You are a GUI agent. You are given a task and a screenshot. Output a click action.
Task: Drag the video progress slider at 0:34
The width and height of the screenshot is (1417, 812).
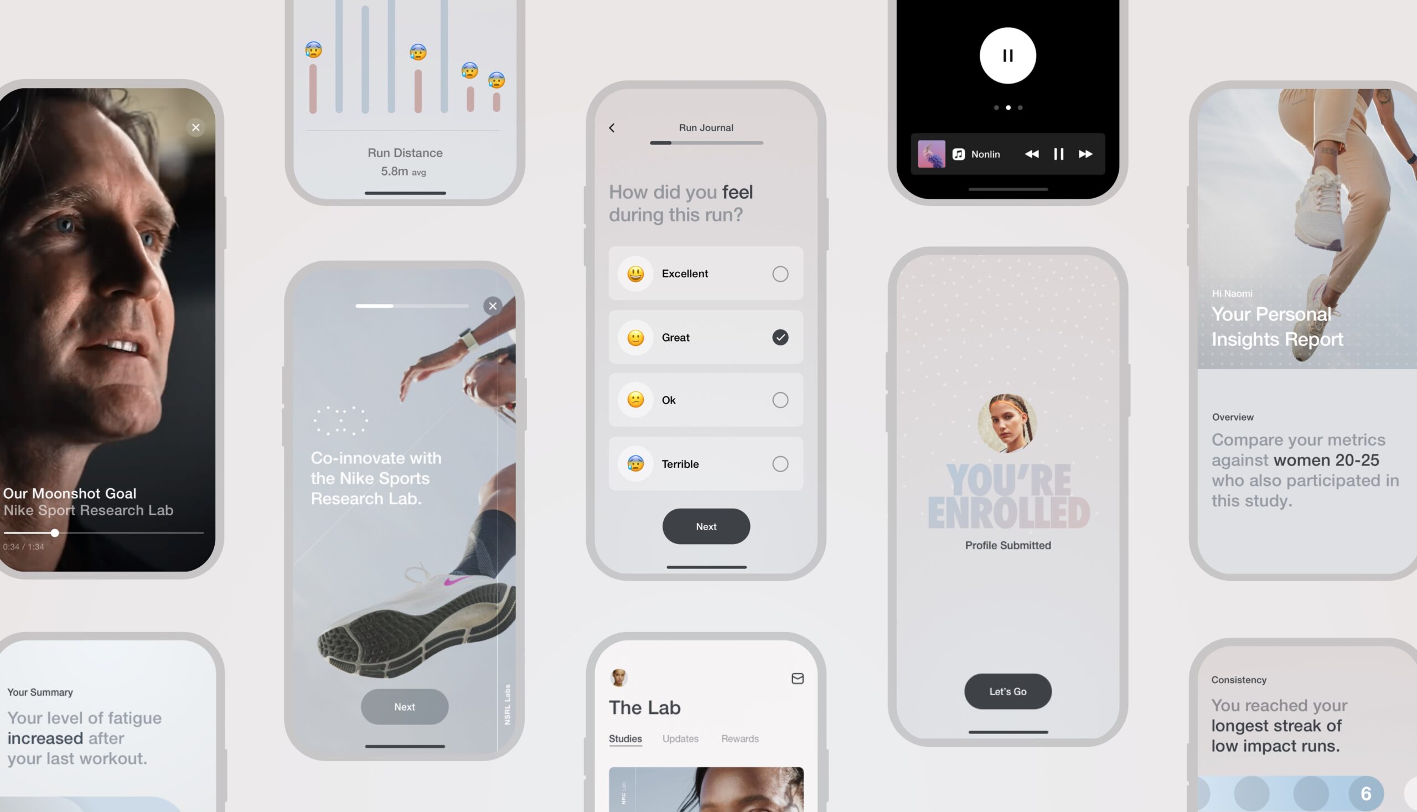pyautogui.click(x=54, y=532)
